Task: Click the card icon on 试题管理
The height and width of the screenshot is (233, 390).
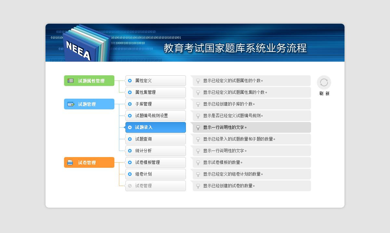Action: (x=71, y=104)
